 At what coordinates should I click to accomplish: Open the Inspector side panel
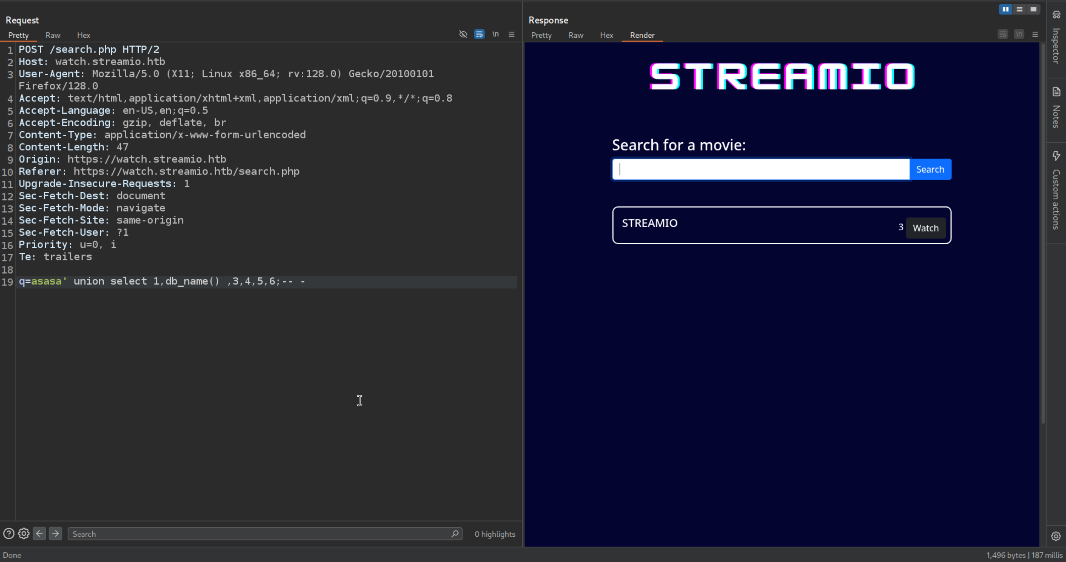tap(1056, 39)
